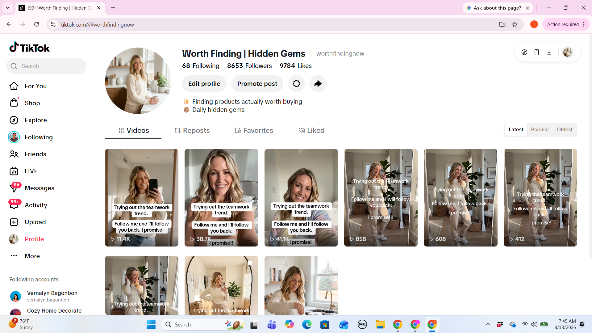The width and height of the screenshot is (592, 333).
Task: Open the Following feed
Action: pos(31,137)
